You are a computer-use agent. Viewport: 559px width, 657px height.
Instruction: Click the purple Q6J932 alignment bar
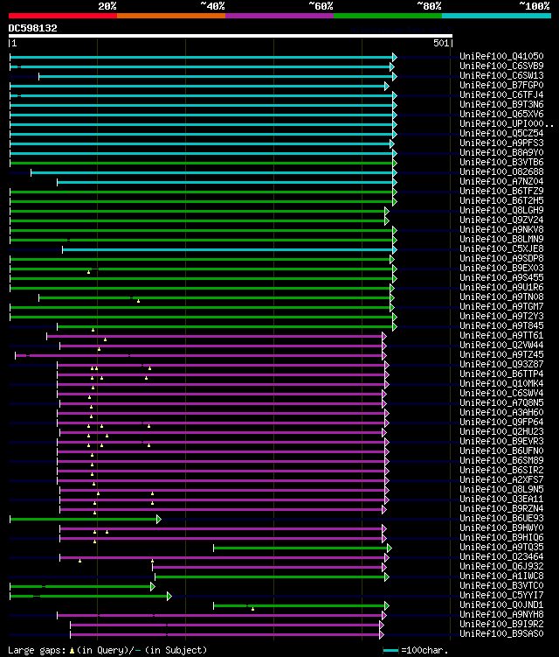point(269,568)
